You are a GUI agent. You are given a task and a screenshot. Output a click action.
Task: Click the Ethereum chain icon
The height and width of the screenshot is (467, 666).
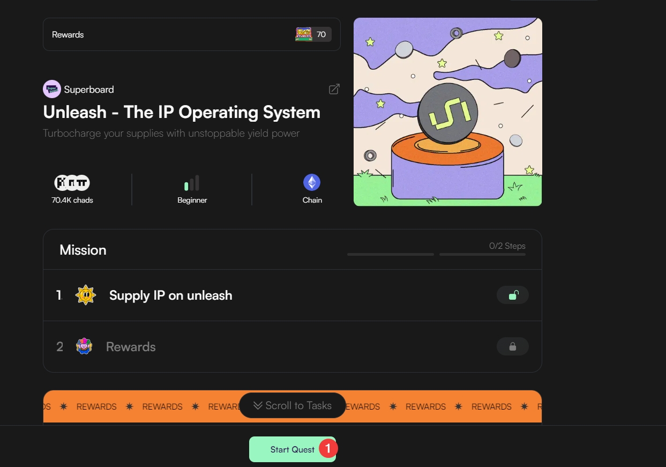click(312, 183)
